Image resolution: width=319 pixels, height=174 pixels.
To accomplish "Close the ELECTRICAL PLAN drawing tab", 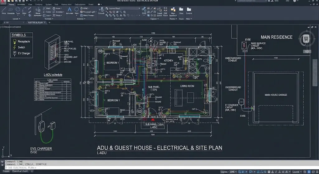I will click(44, 22).
